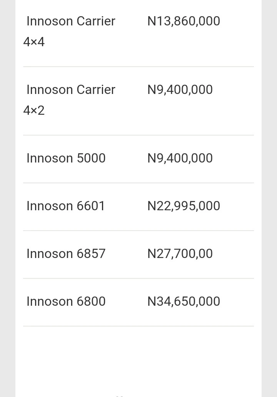Tap the N27,700,00 price
The width and height of the screenshot is (277, 397).
[180, 254]
